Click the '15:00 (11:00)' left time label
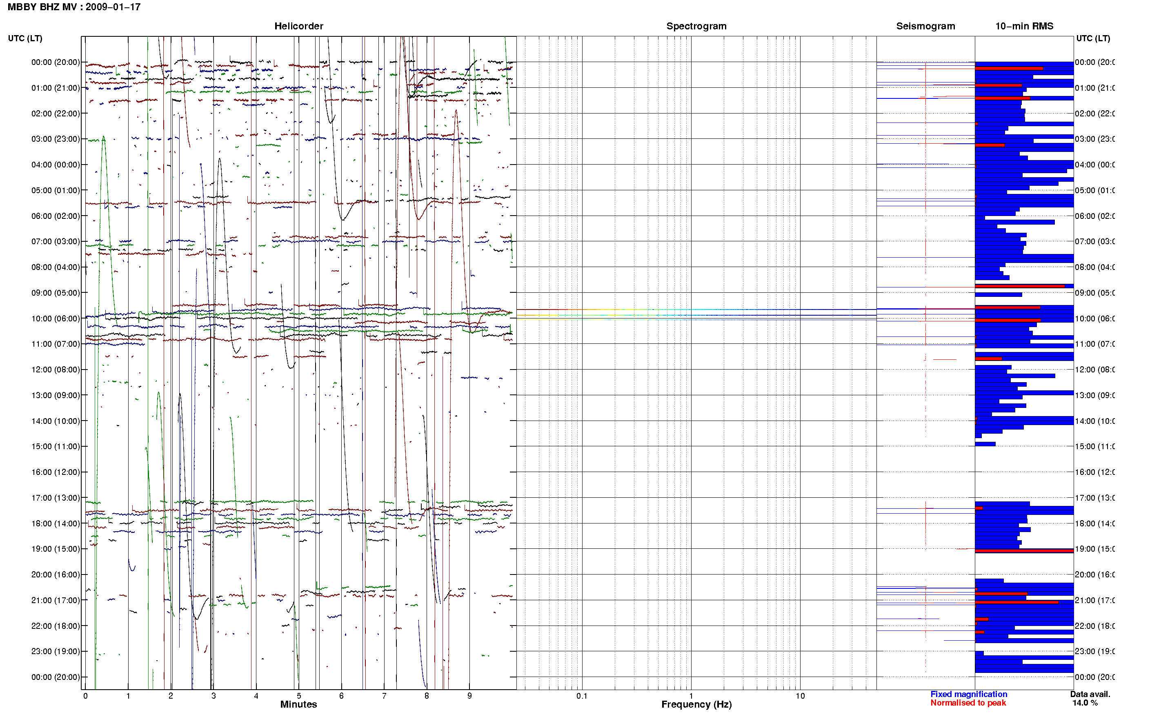 click(x=56, y=446)
